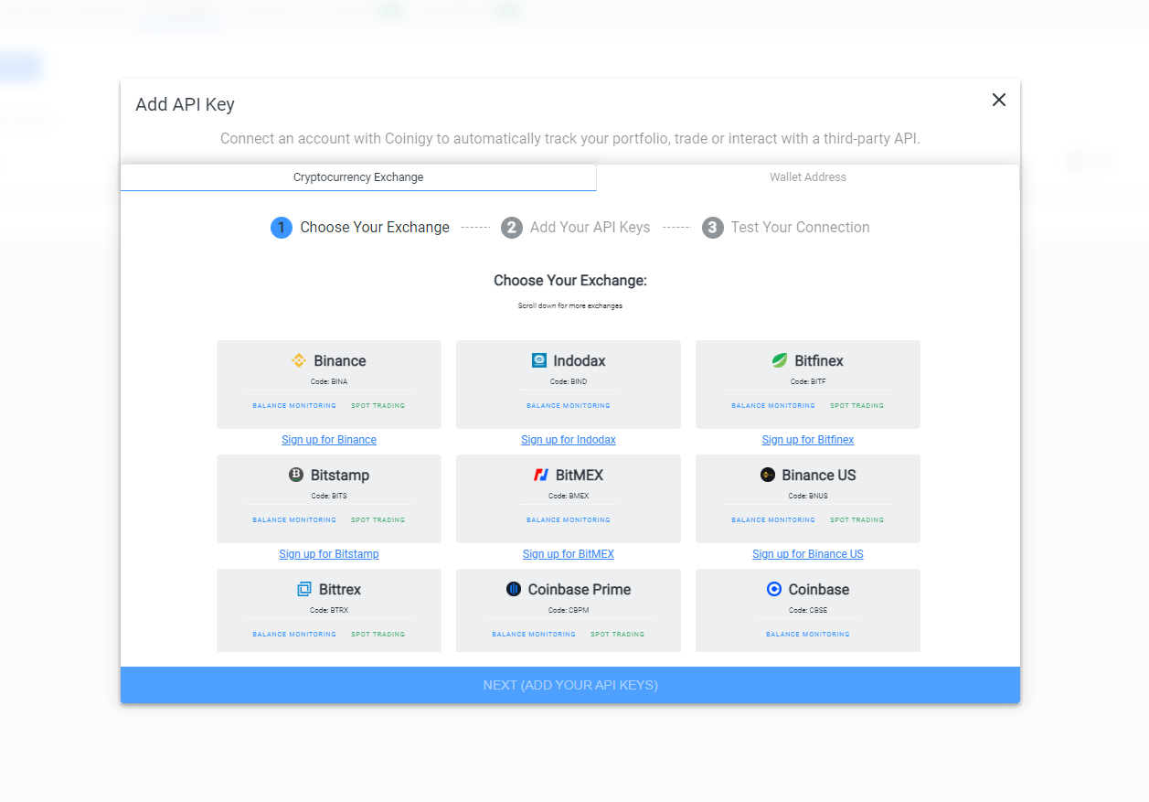1149x802 pixels.
Task: Open the Sign up for Binance US link
Action: click(x=808, y=554)
